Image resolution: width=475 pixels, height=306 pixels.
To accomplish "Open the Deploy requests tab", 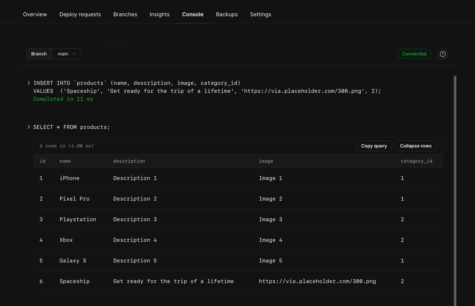I will click(x=80, y=14).
